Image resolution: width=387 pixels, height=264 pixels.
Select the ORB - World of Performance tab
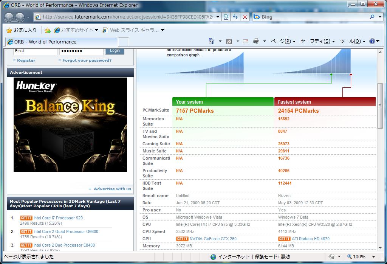[62, 42]
